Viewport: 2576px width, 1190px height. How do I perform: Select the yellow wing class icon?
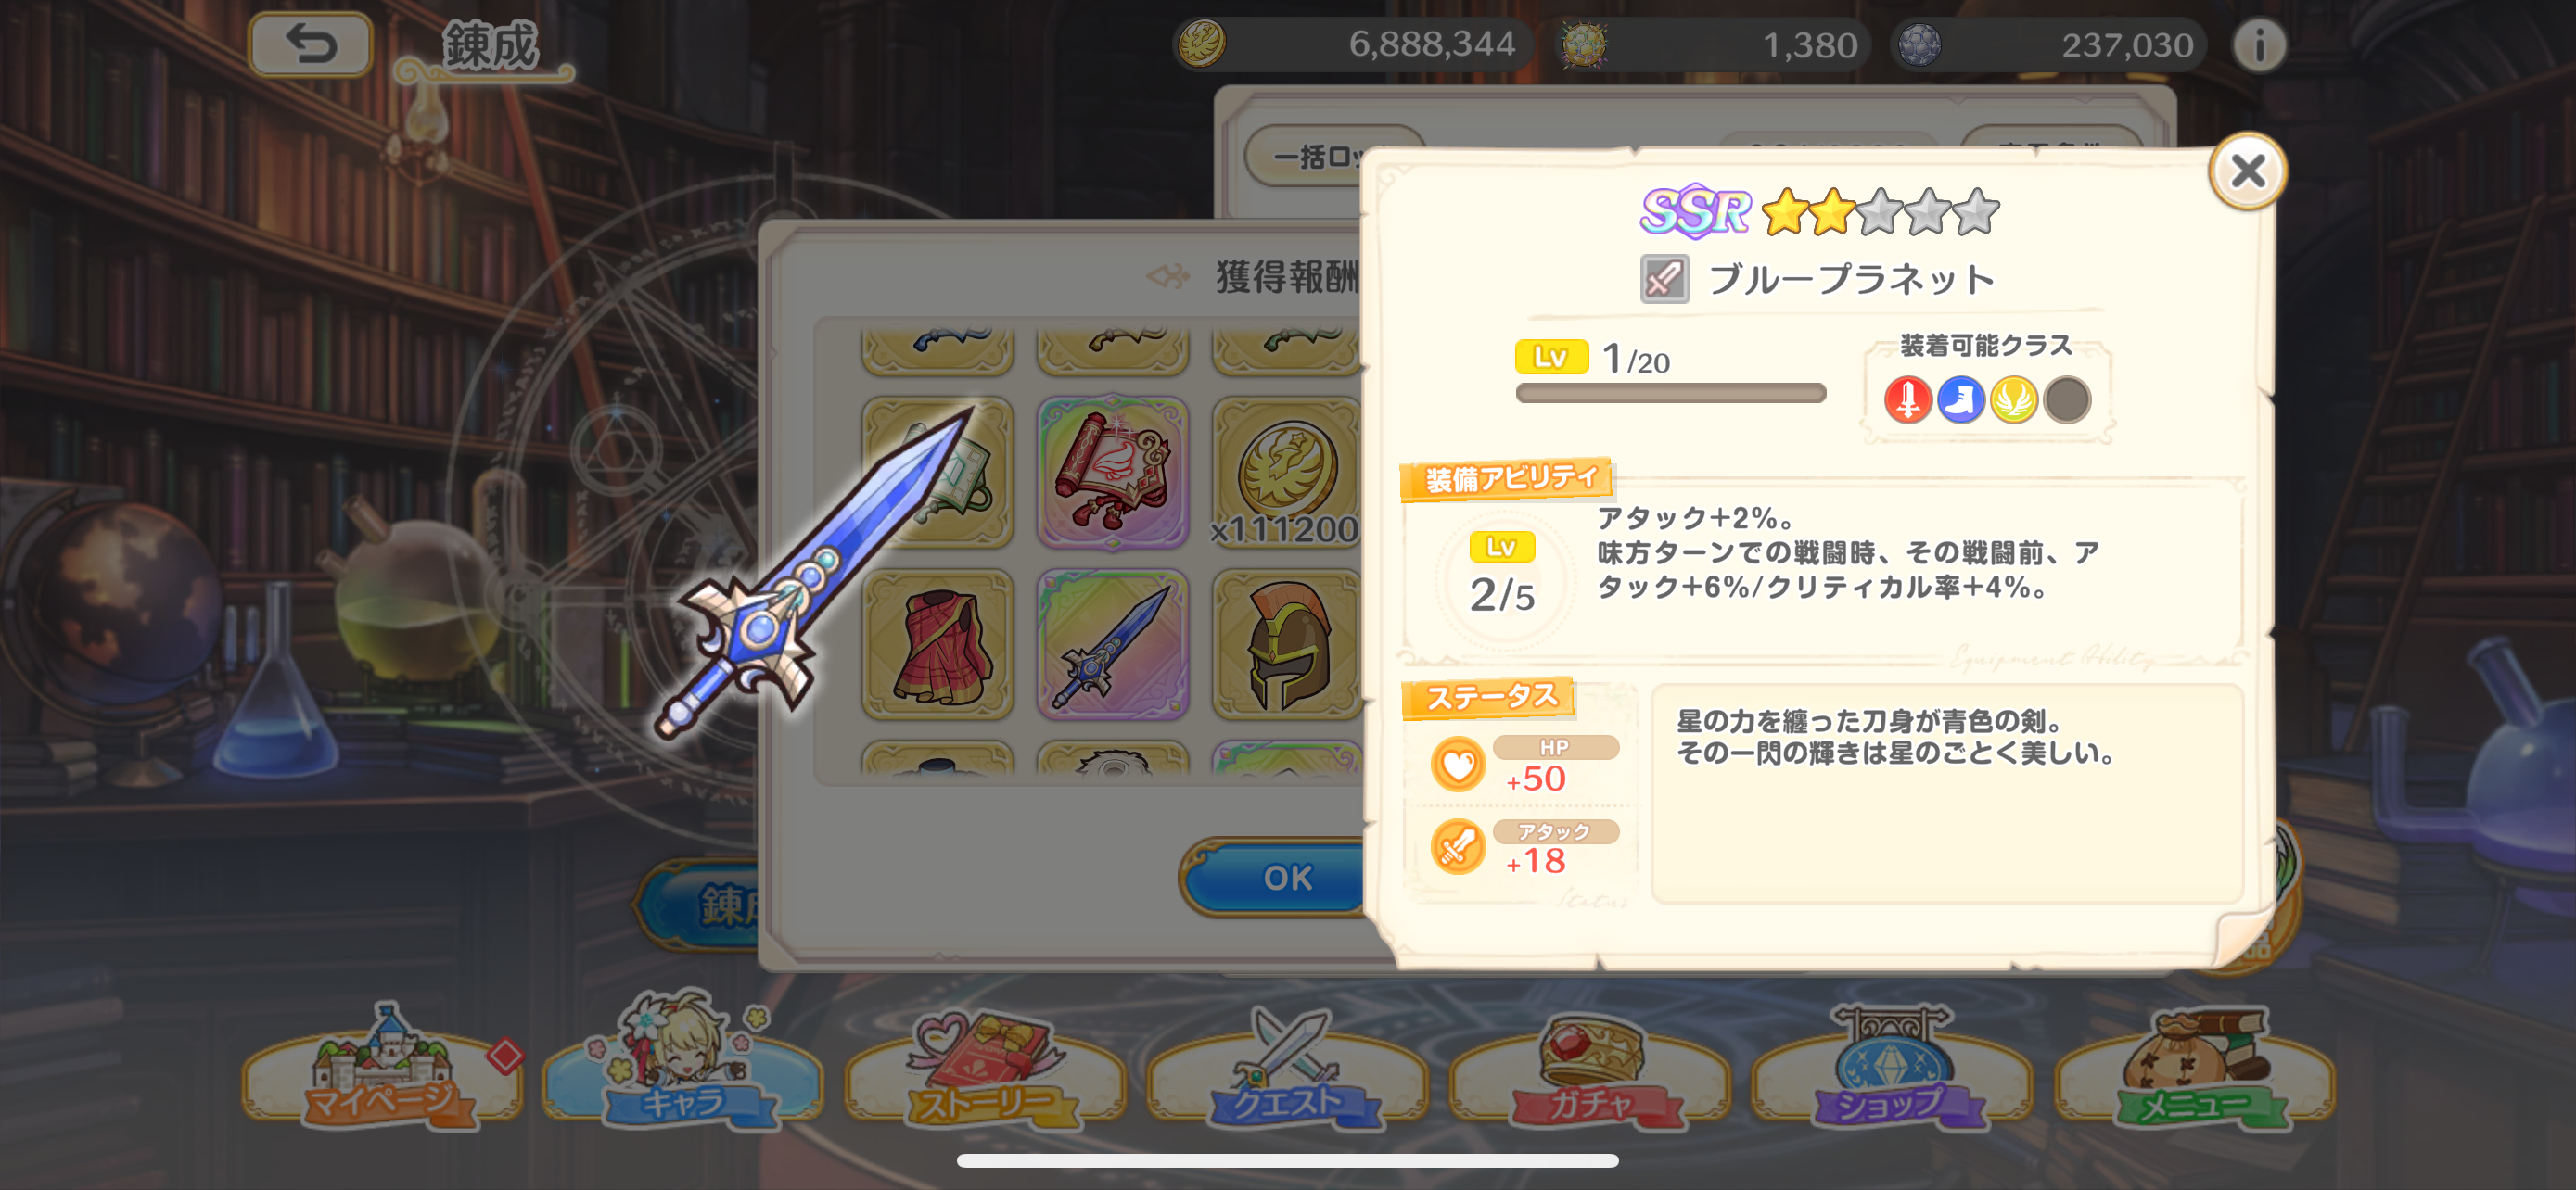click(2013, 399)
